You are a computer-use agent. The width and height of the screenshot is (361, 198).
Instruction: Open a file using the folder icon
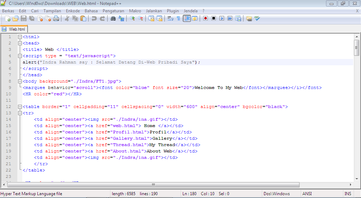16,18
